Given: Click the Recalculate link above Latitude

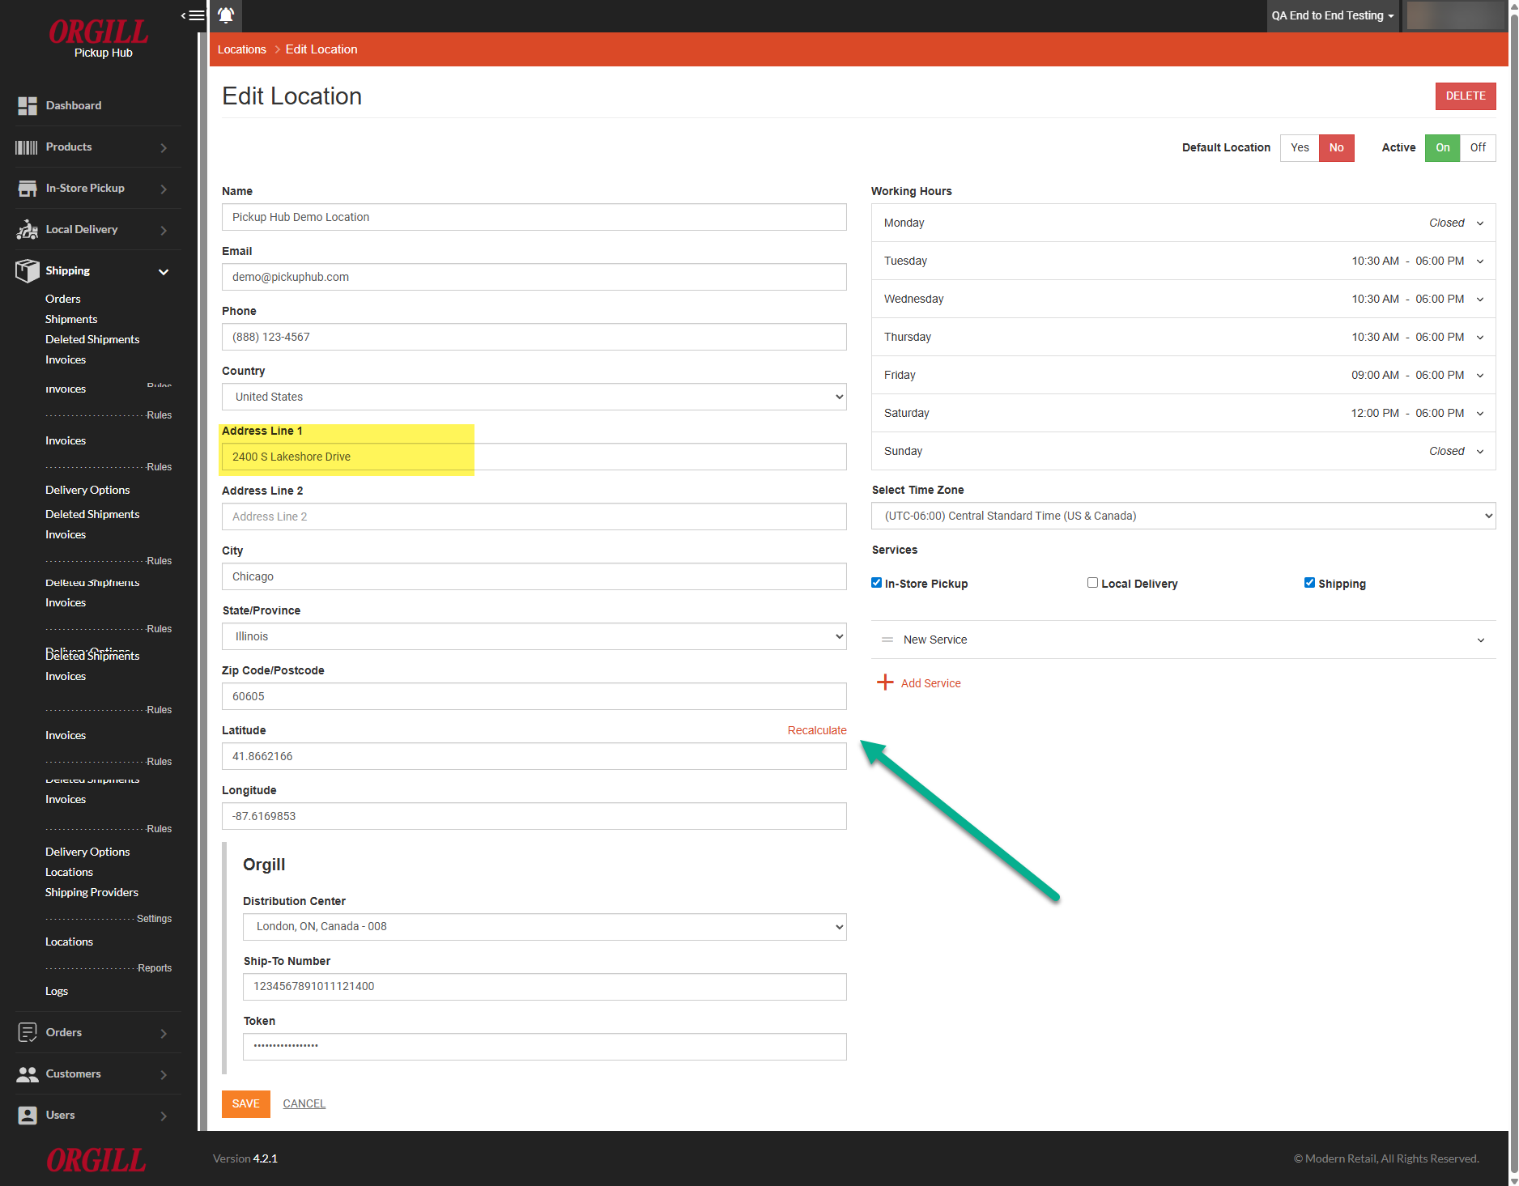Looking at the screenshot, I should (x=817, y=730).
